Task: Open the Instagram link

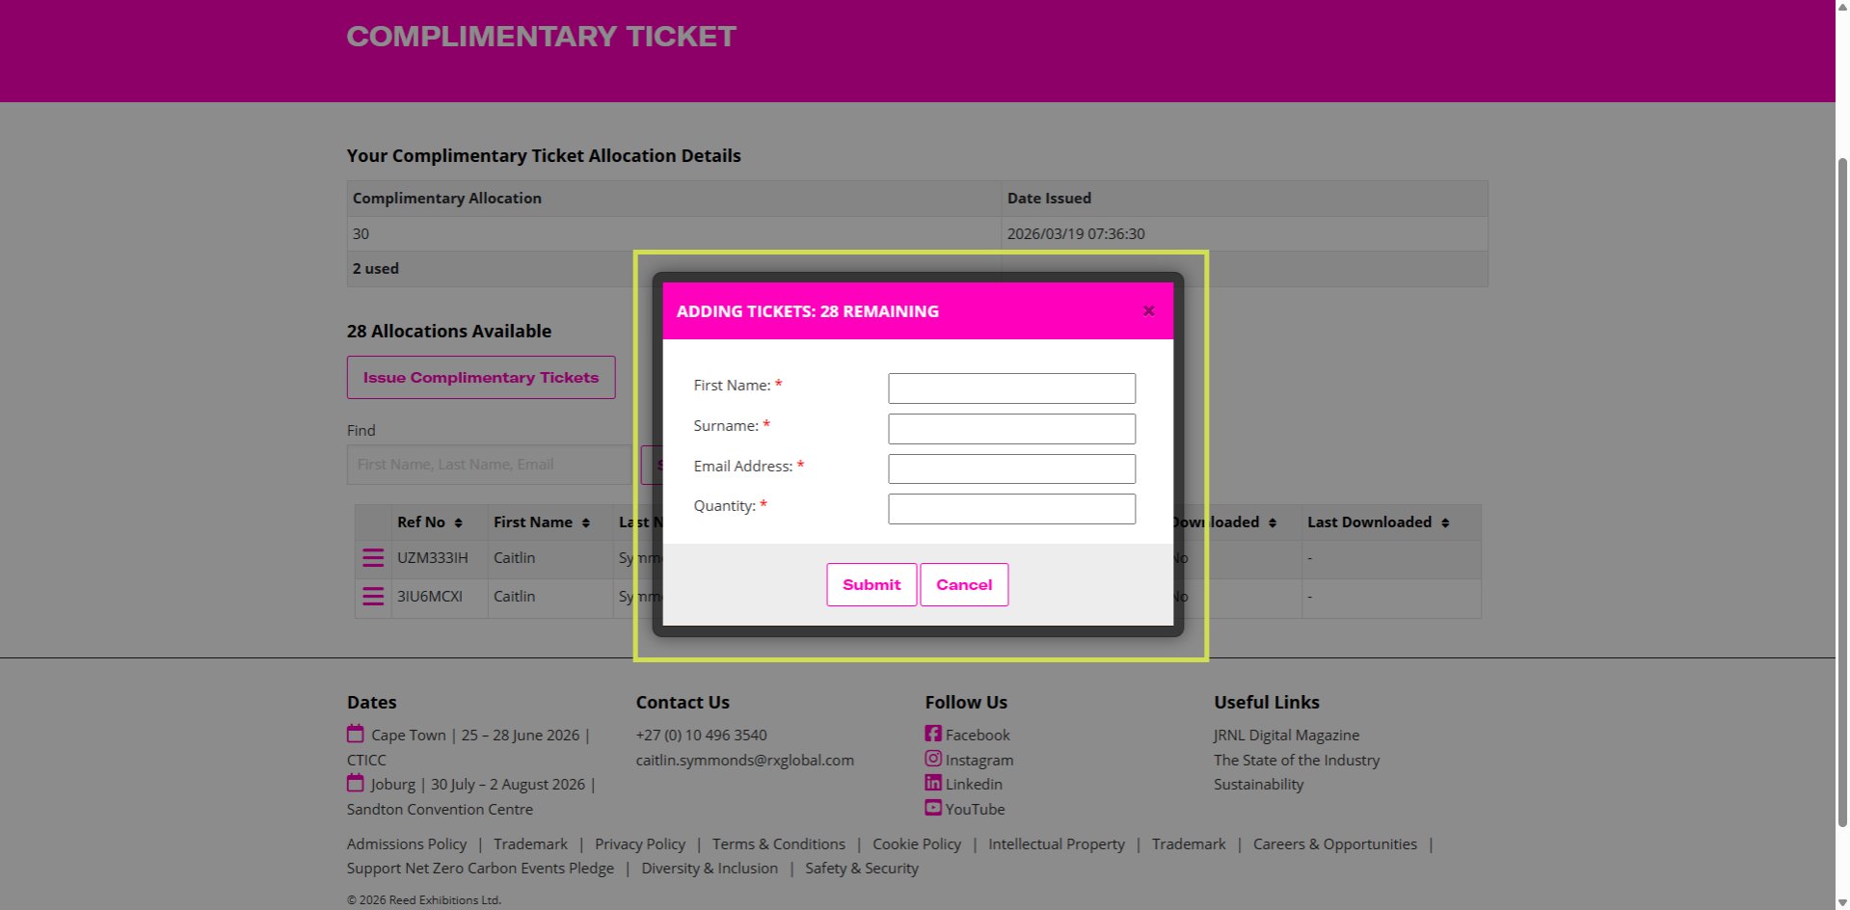Action: coord(979,760)
